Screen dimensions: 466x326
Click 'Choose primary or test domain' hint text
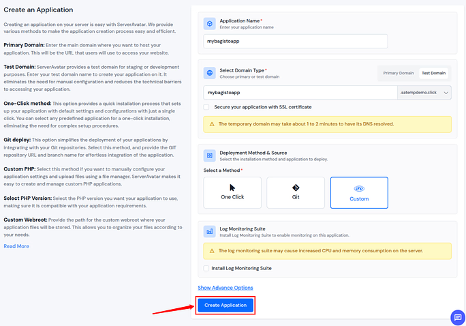249,77
